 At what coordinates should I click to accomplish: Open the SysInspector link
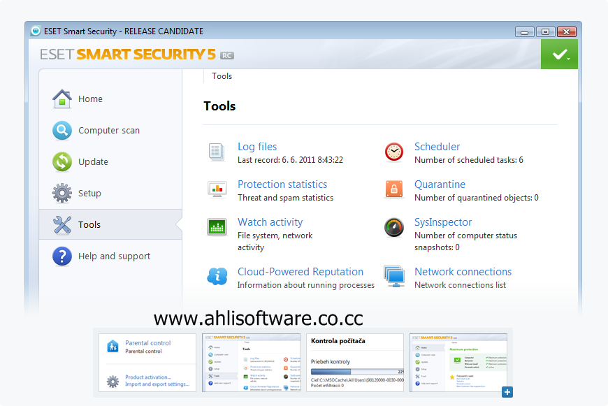coord(443,222)
